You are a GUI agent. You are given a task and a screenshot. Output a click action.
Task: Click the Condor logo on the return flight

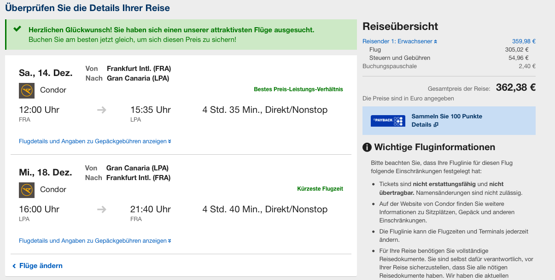[27, 190]
